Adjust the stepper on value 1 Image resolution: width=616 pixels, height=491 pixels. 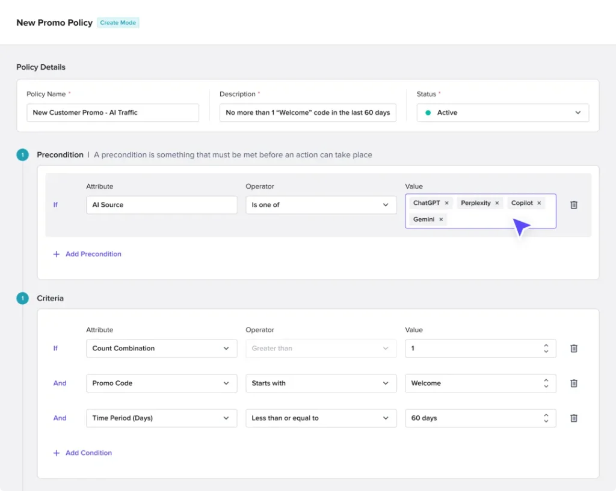(546, 349)
